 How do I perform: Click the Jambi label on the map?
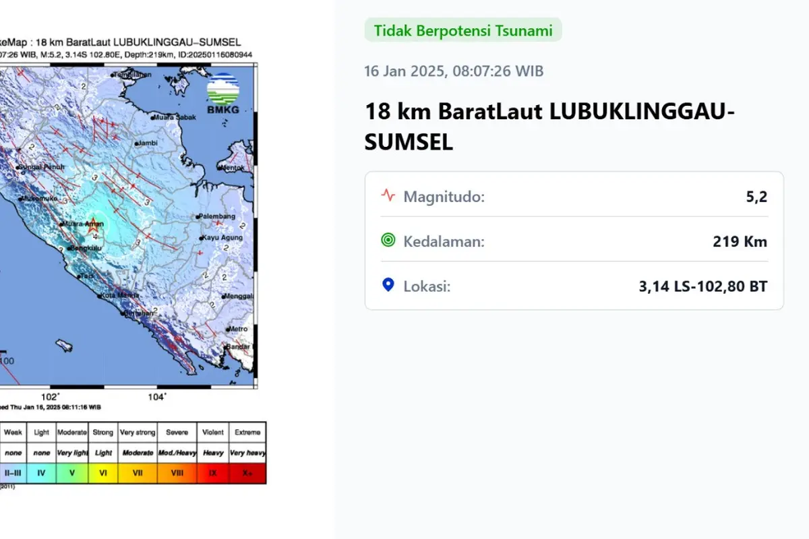pos(147,144)
